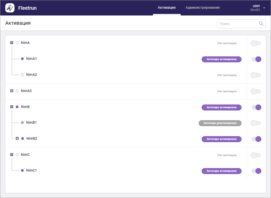Click the NimA2 empty status circle
The height and width of the screenshot is (198, 271).
pos(22,75)
